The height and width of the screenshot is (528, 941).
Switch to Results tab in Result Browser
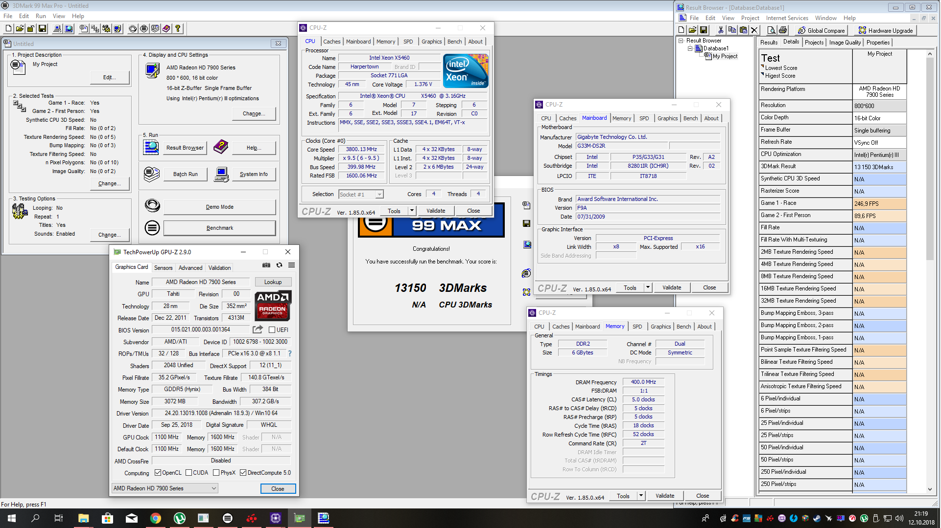[x=769, y=43]
